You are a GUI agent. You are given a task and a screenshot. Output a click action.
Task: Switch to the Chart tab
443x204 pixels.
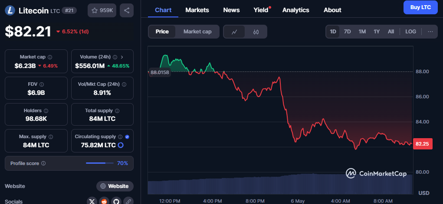(163, 10)
